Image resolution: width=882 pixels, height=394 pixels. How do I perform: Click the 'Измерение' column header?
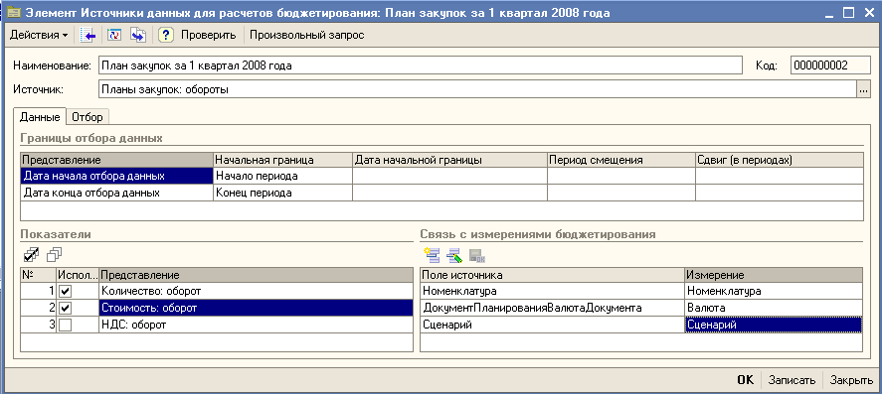[774, 275]
